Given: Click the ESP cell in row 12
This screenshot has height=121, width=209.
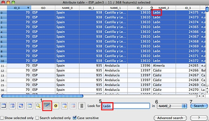Looking at the screenshot, I should click(x=43, y=71).
